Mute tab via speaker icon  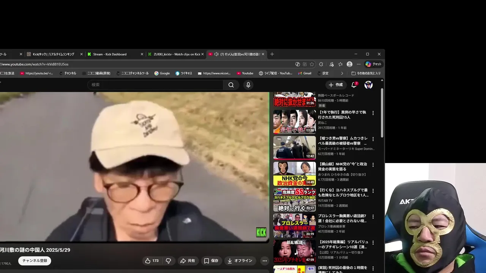click(216, 54)
